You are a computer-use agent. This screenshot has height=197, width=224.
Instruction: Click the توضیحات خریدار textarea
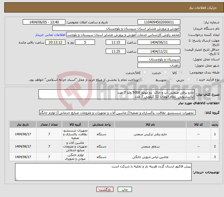tap(103, 172)
